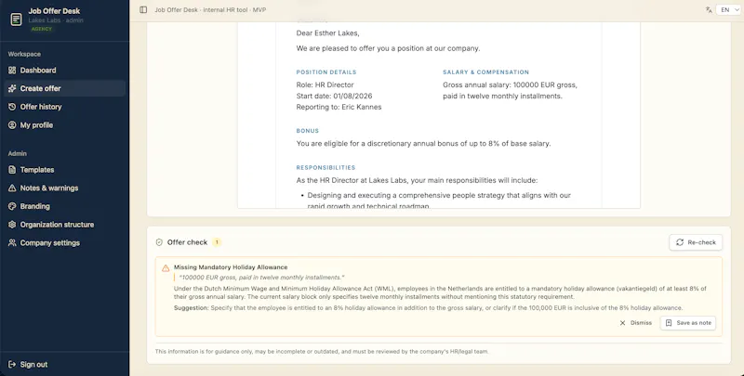Viewport: 744px width, 376px height.
Task: Toggle the sidebar panel icon
Action: pyautogui.click(x=143, y=9)
